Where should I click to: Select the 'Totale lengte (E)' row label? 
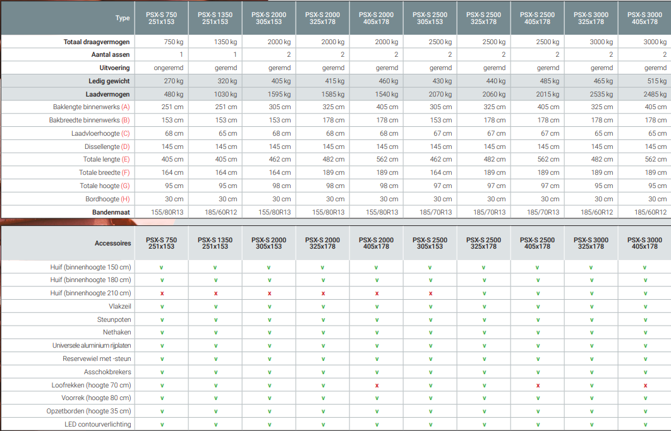coord(107,160)
